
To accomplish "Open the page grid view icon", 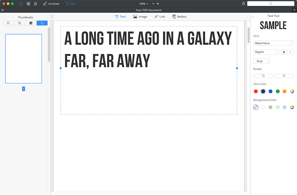I will click(28, 4).
